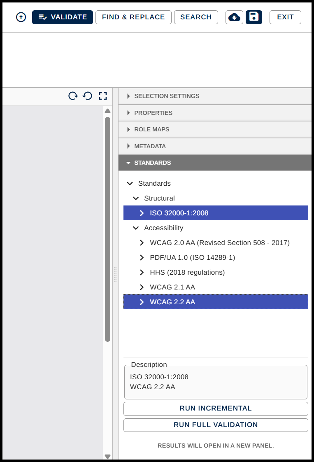This screenshot has height=462, width=314.
Task: Select WCAG 2.2 AA standard
Action: (216, 302)
